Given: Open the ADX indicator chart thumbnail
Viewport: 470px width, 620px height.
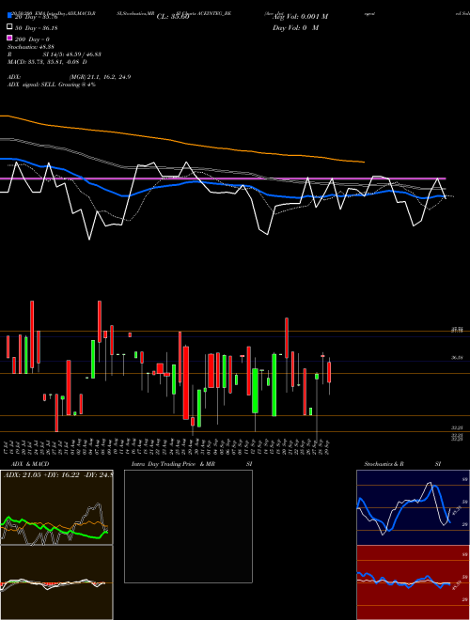Looking at the screenshot, I should (56, 507).
